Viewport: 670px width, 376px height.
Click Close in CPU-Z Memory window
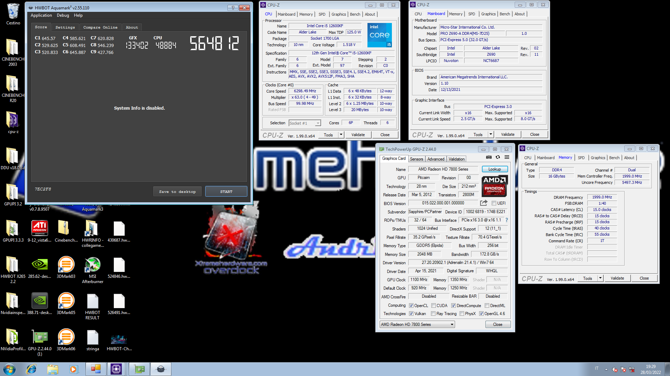click(644, 278)
